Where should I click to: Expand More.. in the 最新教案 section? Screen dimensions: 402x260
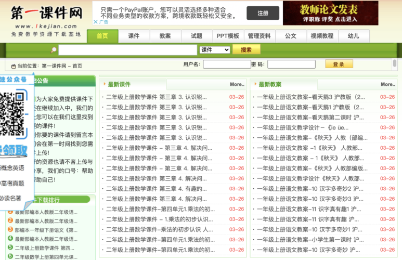[387, 84]
